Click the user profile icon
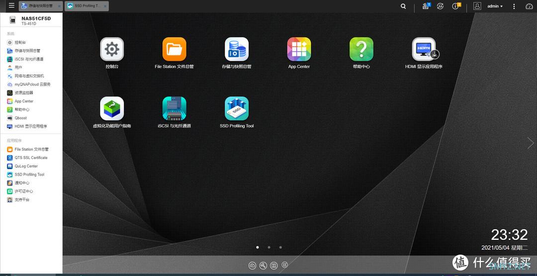 [x=477, y=6]
